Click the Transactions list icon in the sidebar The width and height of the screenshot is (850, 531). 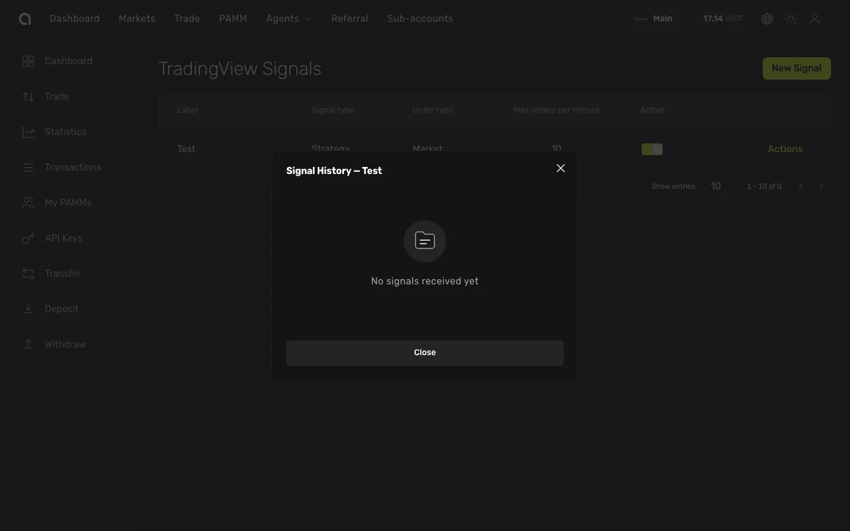28,168
